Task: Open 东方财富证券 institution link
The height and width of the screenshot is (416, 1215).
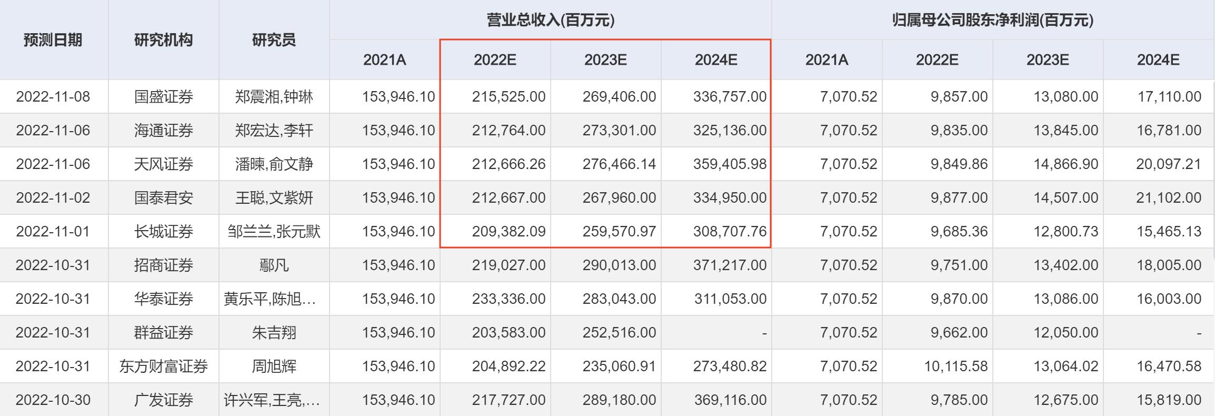Action: pyautogui.click(x=164, y=367)
